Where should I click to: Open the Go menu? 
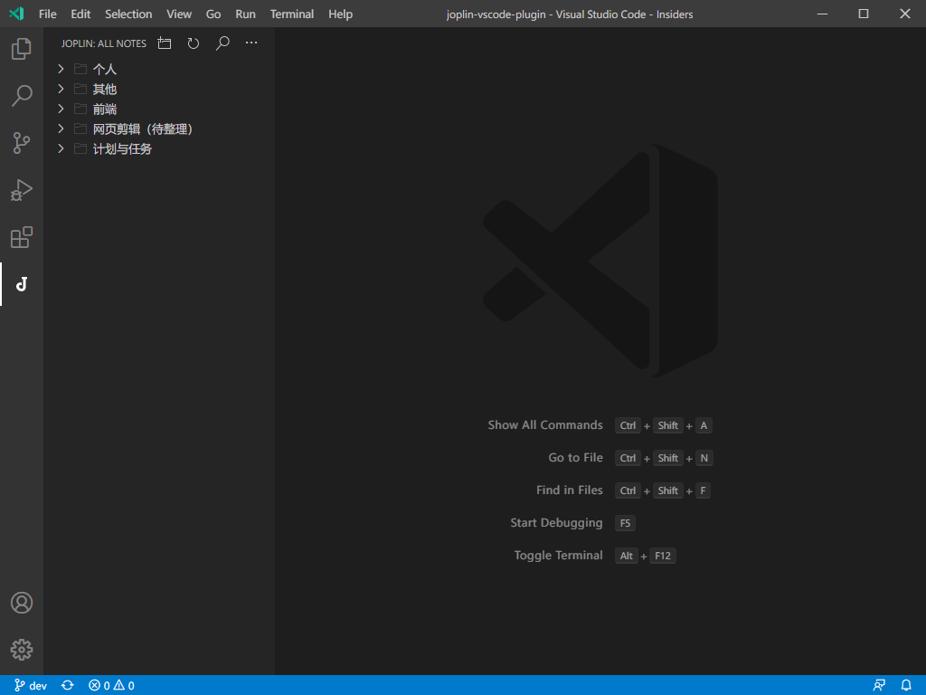click(213, 14)
